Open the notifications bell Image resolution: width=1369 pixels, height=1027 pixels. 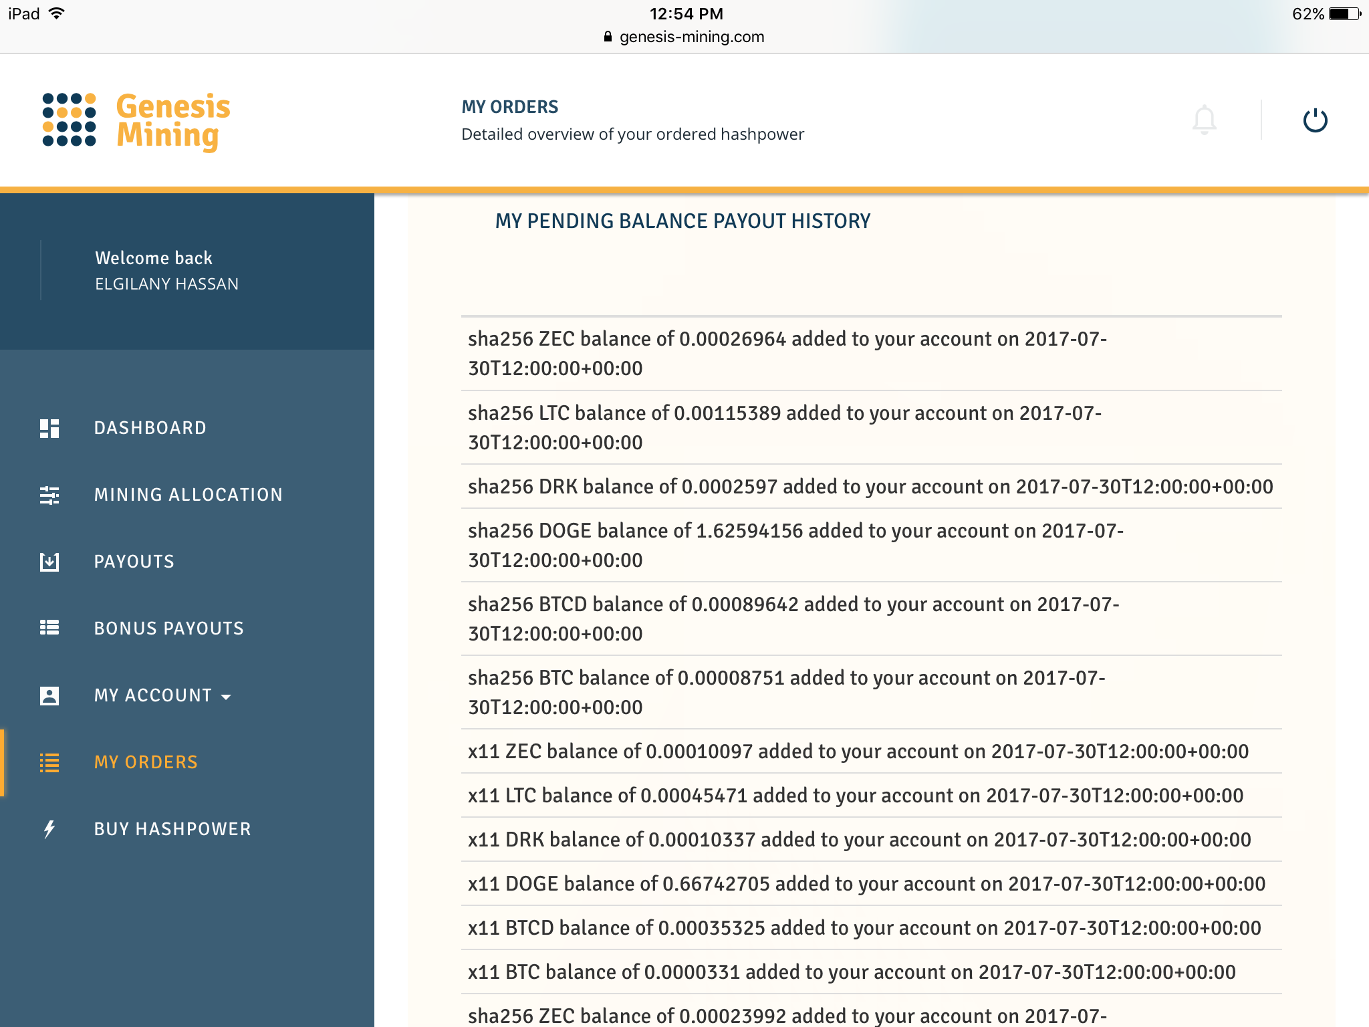point(1204,120)
